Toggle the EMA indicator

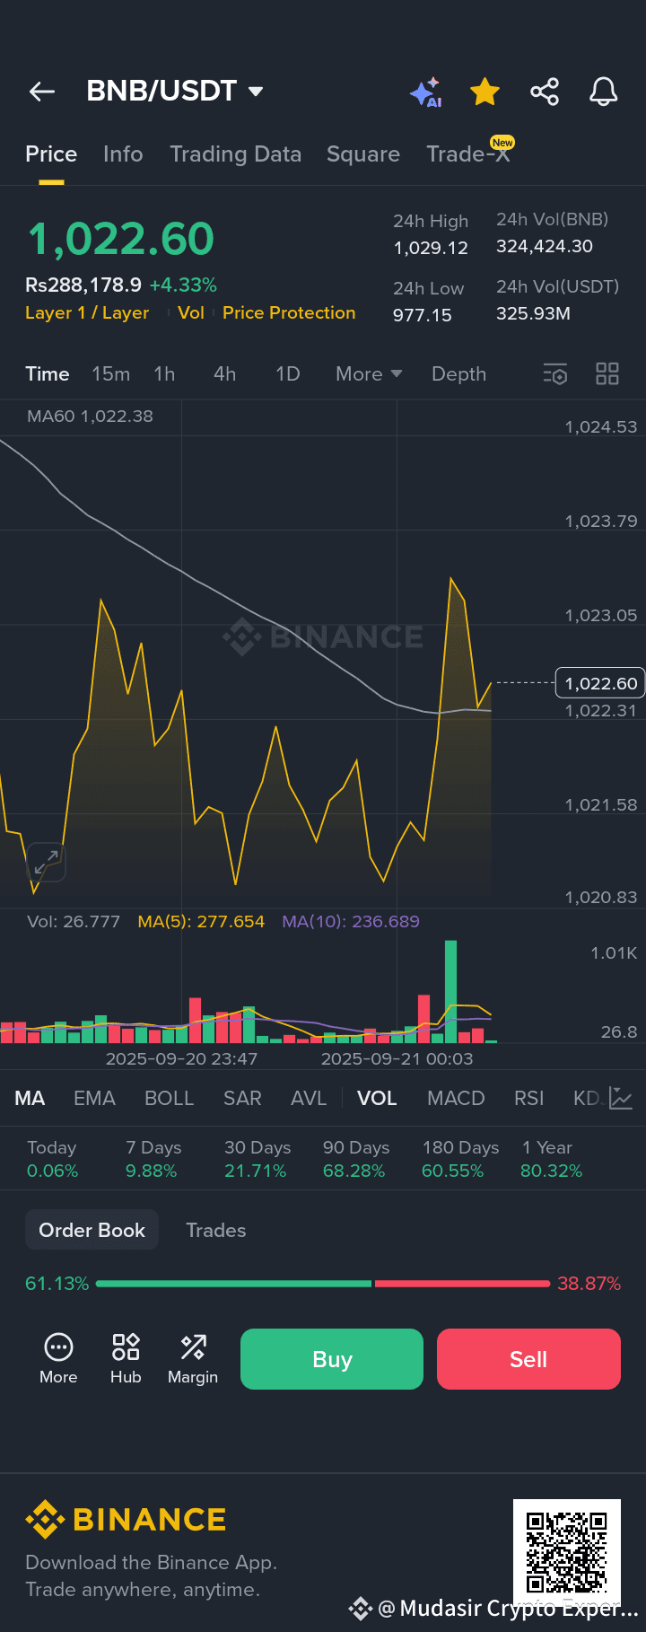pos(94,1098)
